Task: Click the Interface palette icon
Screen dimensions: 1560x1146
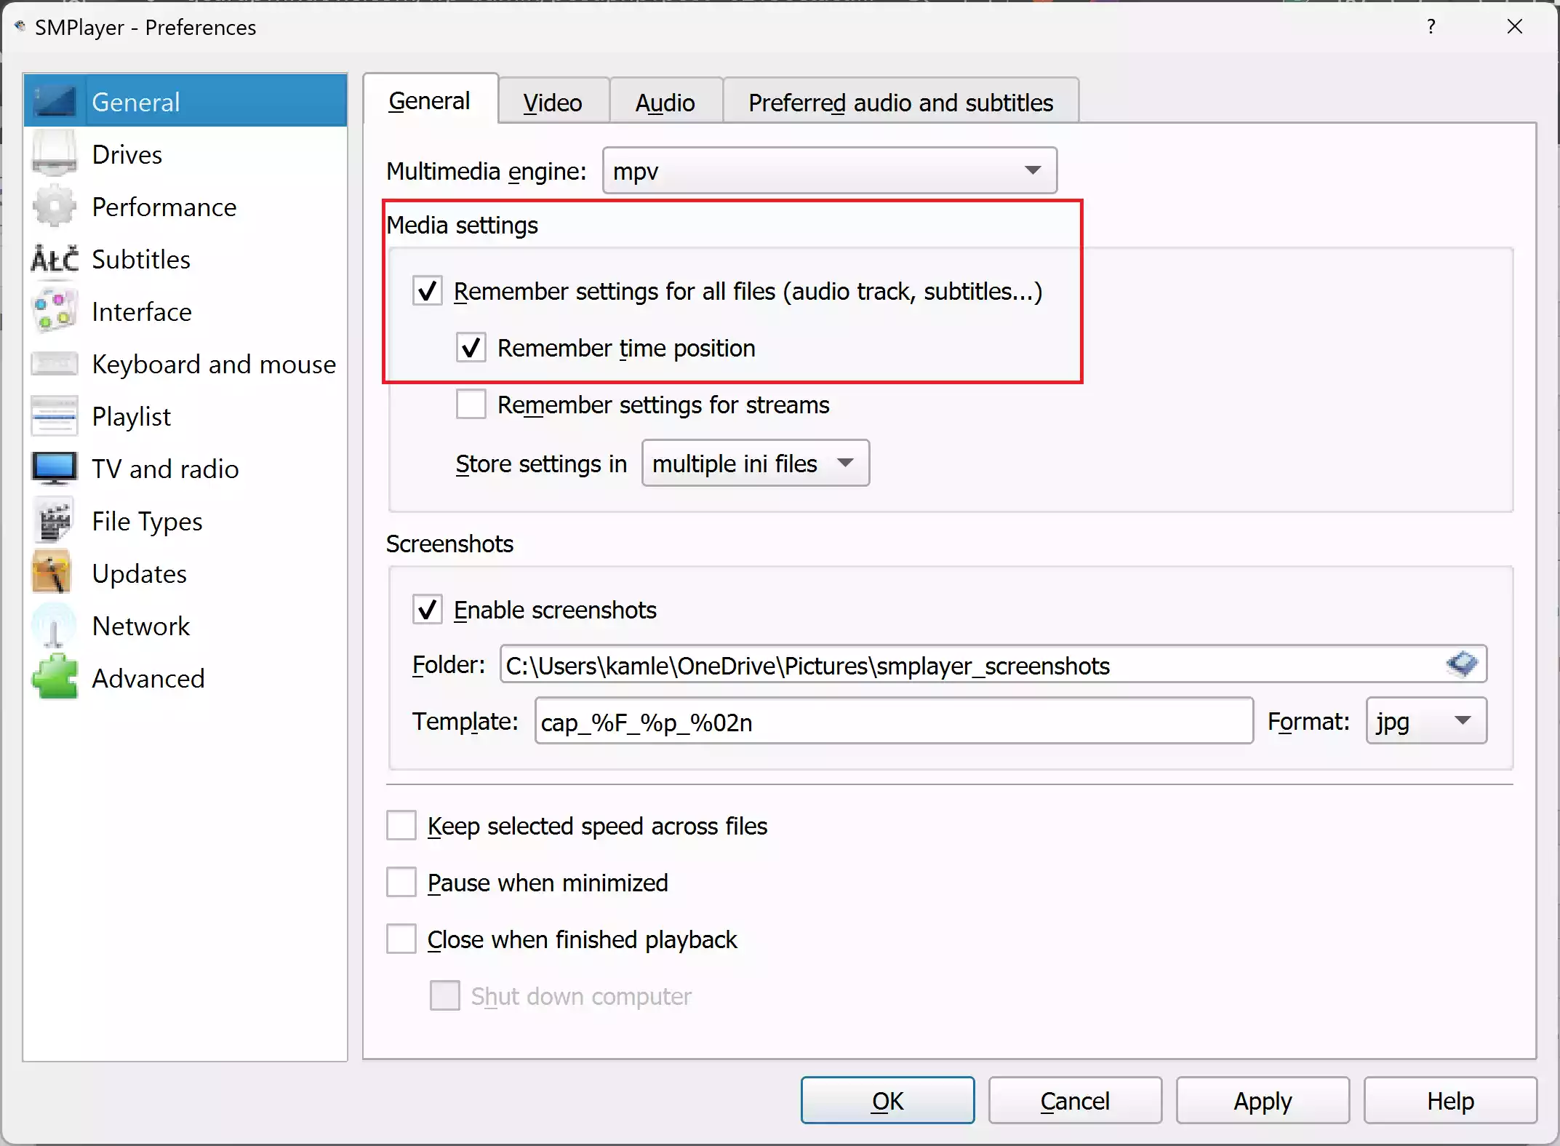Action: [x=54, y=311]
